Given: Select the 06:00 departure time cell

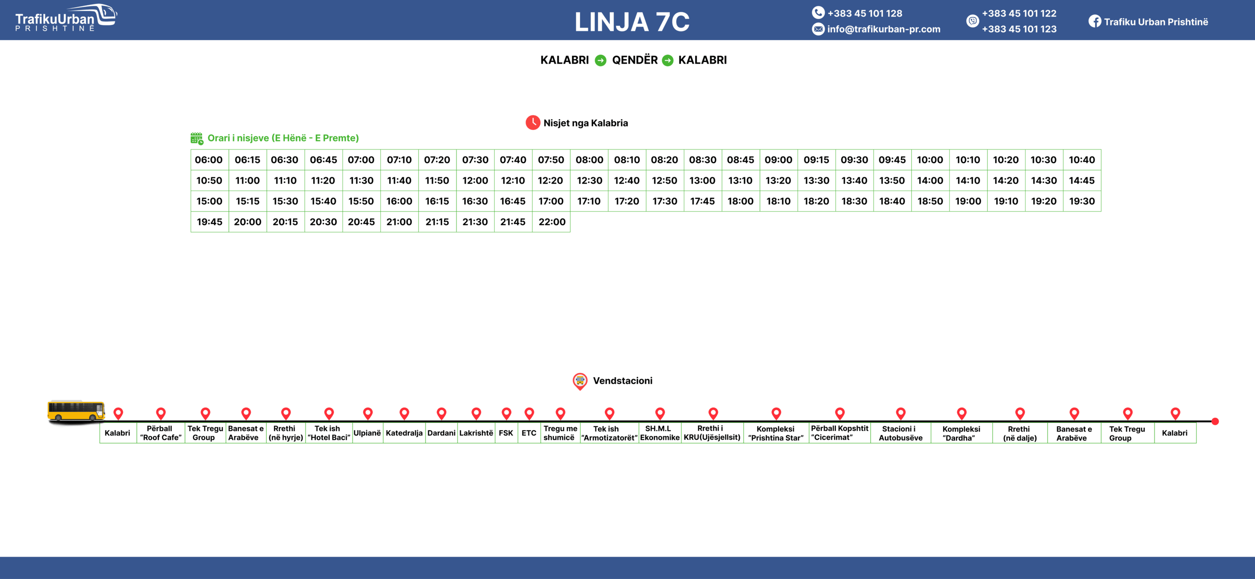Looking at the screenshot, I should [209, 160].
